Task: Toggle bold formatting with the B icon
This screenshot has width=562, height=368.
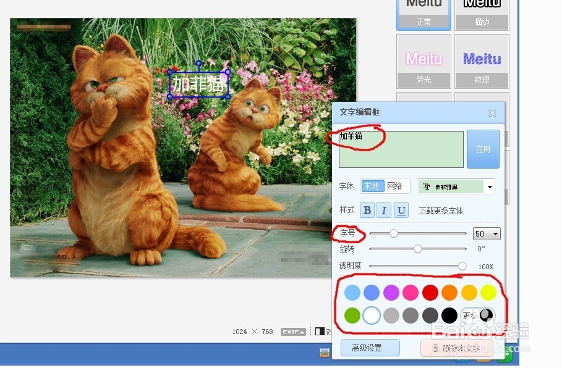Action: tap(367, 210)
